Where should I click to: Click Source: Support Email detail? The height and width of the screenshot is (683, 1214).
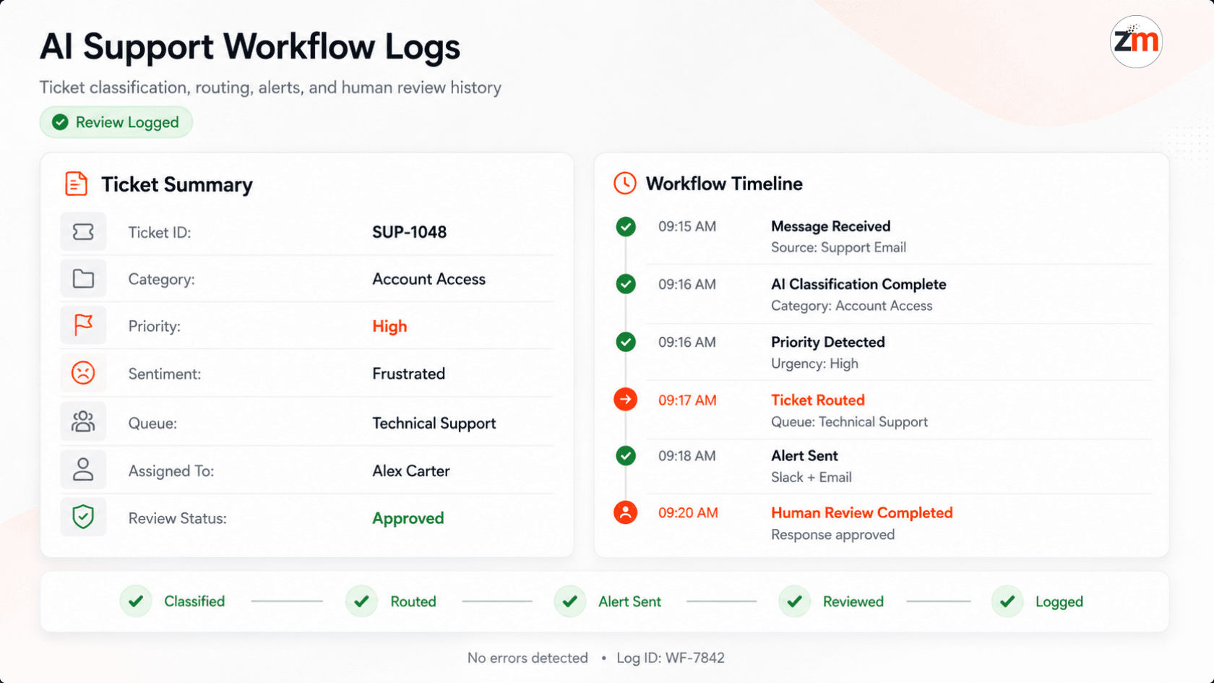pos(838,247)
